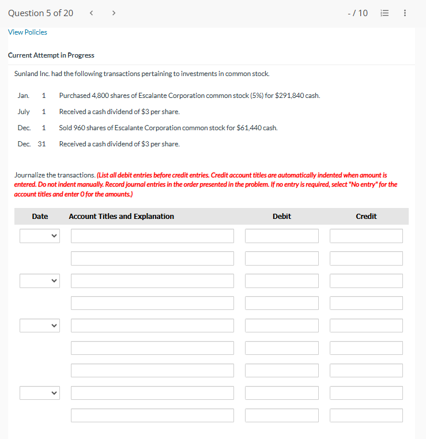Click the Dec. 1 sold shares text
This screenshot has height=439, width=426.
[168, 128]
